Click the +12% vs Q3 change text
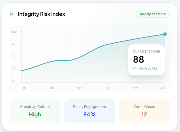 (x=147, y=68)
